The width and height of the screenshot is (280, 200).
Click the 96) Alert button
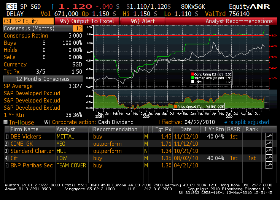coord(143,21)
